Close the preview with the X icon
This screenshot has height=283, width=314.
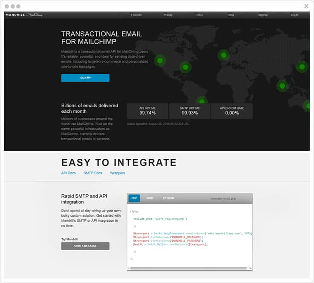point(306,6)
